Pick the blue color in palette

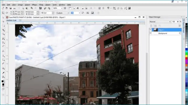(x=187, y=49)
